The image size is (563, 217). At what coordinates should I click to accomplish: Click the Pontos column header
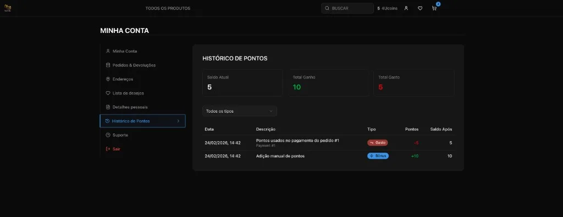tap(412, 129)
